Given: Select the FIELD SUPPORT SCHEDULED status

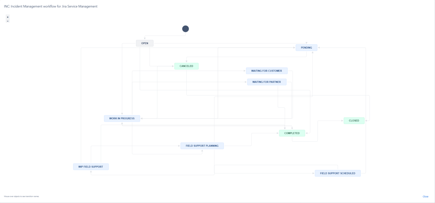Looking at the screenshot, I should click(x=337, y=173).
